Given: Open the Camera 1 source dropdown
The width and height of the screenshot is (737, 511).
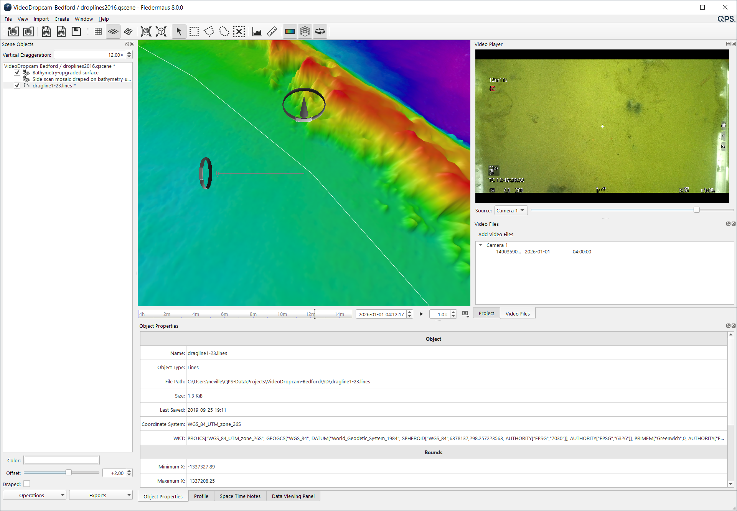Looking at the screenshot, I should 511,210.
